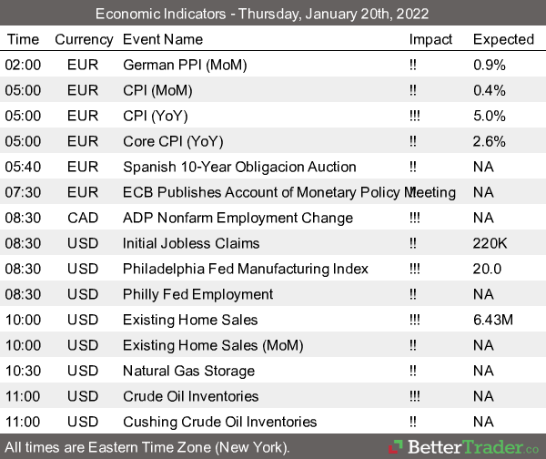Click the impact marker for Natural Gas Storage
This screenshot has width=546, height=459.
[414, 371]
